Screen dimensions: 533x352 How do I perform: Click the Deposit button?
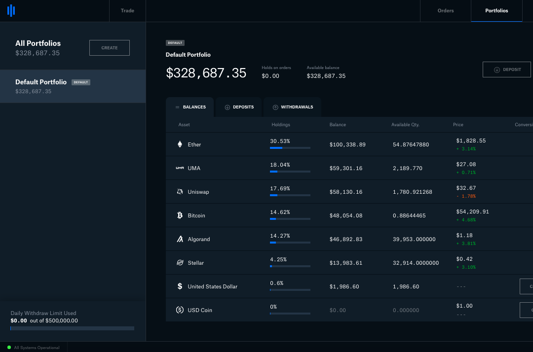(x=507, y=70)
